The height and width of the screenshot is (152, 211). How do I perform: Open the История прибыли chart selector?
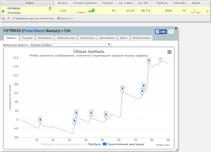[71, 45]
